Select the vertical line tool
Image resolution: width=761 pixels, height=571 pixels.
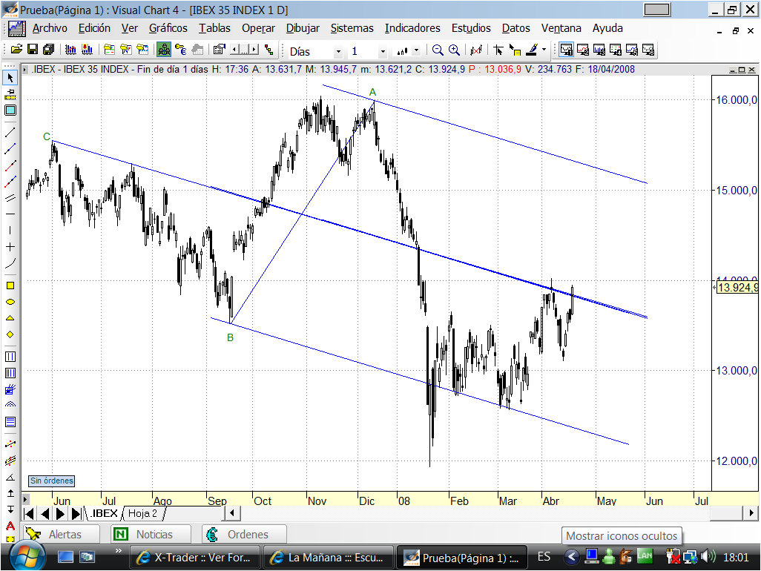10,231
